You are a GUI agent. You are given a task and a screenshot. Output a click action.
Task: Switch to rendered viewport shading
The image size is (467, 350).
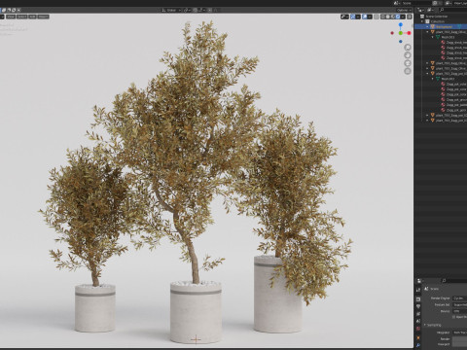[x=398, y=17]
